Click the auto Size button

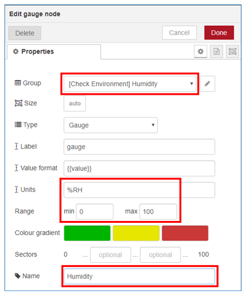[x=75, y=103]
